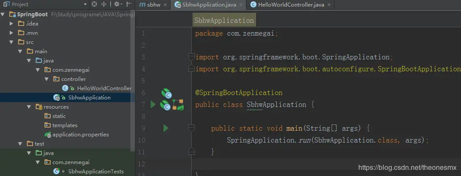Select the static folder label in the tree
Screen dimensions: 461x176
click(x=59, y=116)
